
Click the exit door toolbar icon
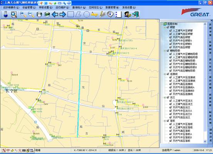pyautogui.click(x=136, y=14)
